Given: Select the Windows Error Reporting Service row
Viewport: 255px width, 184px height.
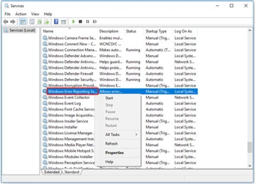Looking at the screenshot, I should [x=120, y=91].
